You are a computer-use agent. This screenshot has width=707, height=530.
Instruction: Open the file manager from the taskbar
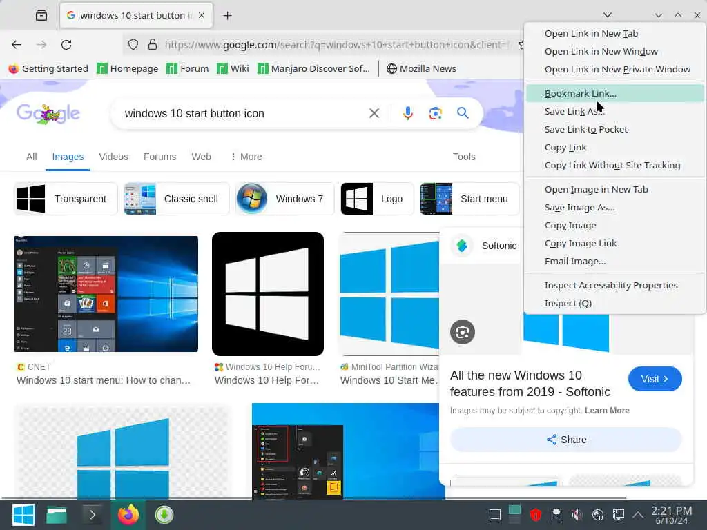[x=57, y=515]
